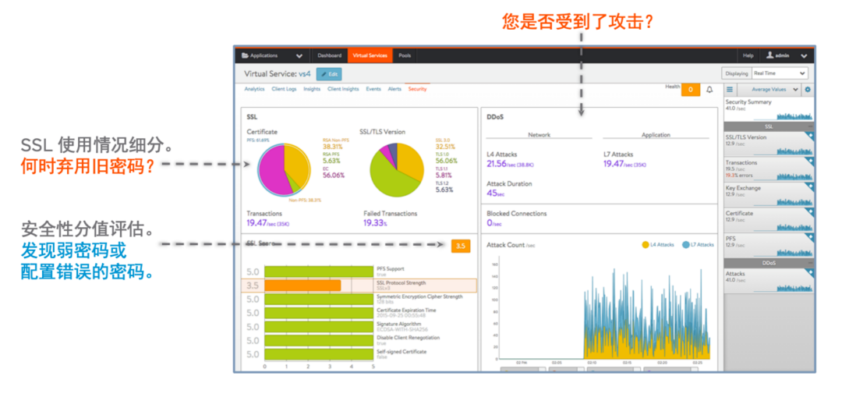Click Symmetric Encryption Cipher Strength label

point(419,296)
